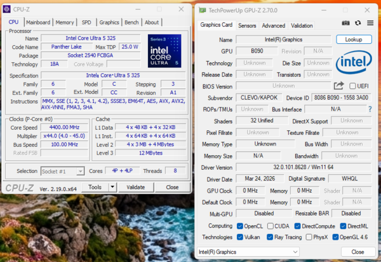The image size is (381, 262).
Task: Click the Intel logo in GPU-Z
Action: [x=354, y=62]
